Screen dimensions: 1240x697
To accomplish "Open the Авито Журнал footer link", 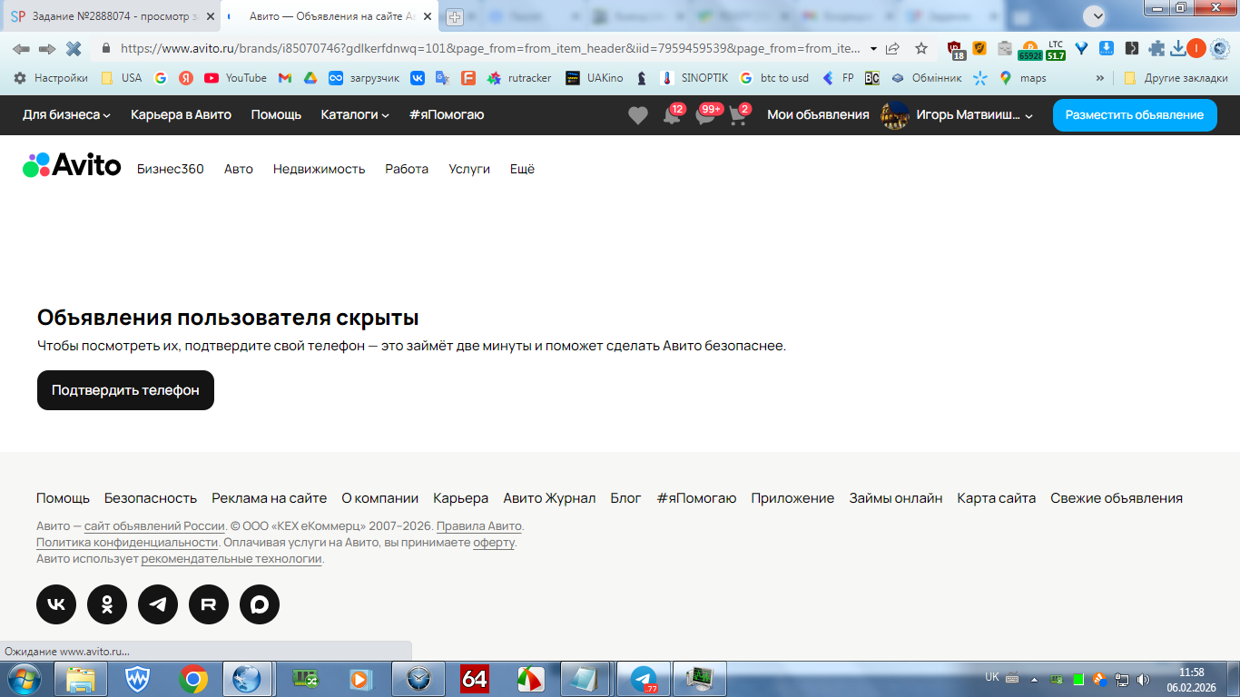I will click(x=549, y=498).
